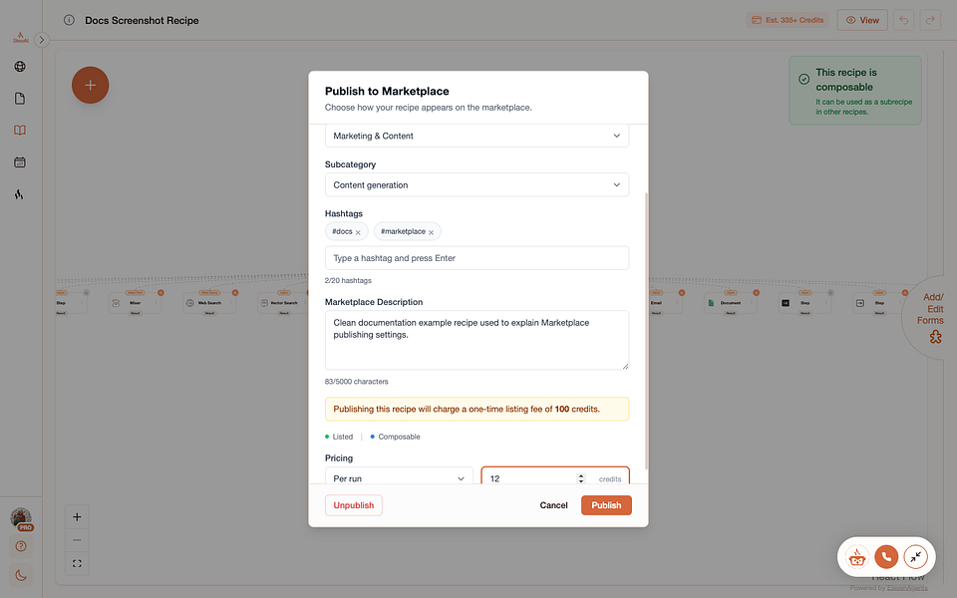Zoom out the canvas with minus control
Image resolution: width=957 pixels, height=598 pixels.
pyautogui.click(x=77, y=540)
